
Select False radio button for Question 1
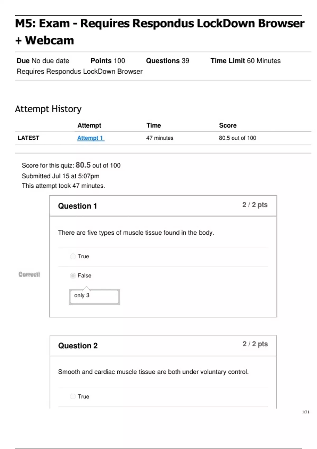coord(73,276)
